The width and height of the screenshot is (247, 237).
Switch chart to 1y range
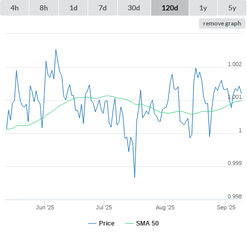[203, 8]
